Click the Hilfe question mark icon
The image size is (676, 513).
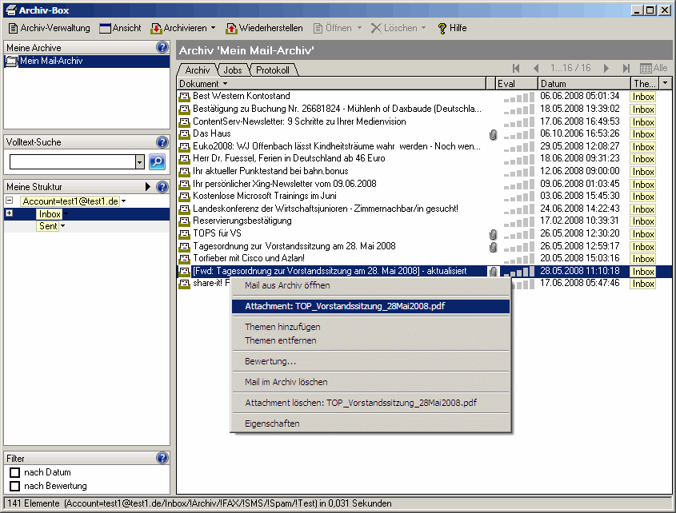click(442, 28)
